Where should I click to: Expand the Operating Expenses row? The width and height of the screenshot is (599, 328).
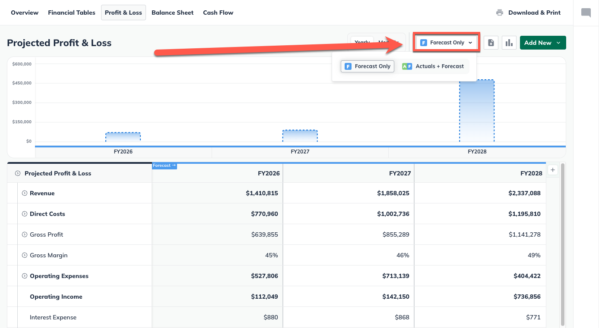(25, 276)
